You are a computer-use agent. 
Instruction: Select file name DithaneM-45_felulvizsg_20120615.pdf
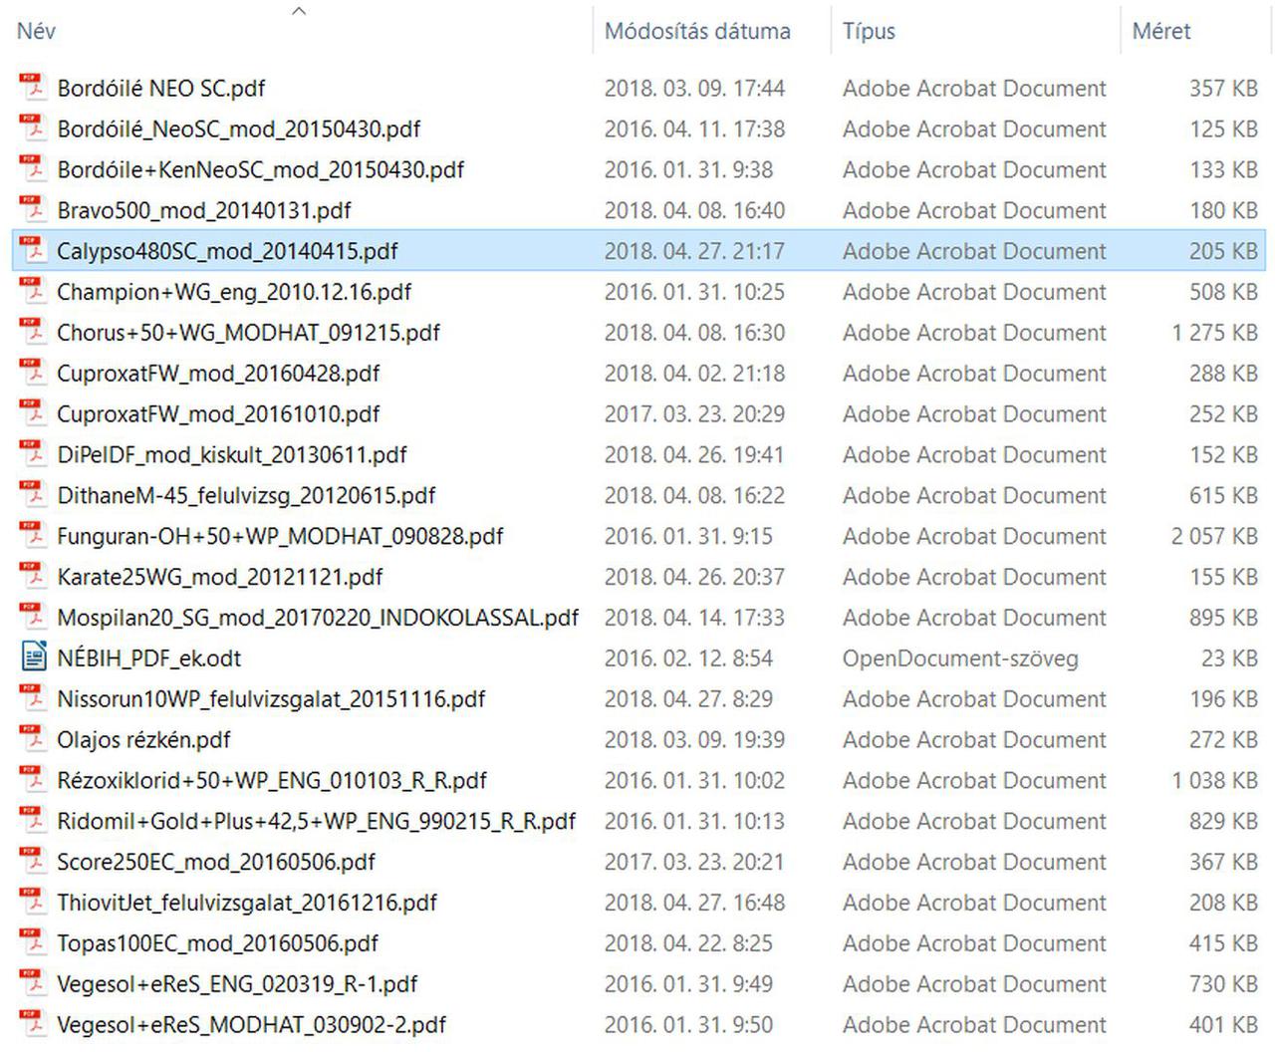coord(246,497)
